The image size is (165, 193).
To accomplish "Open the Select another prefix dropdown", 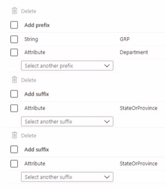I will [67, 66].
